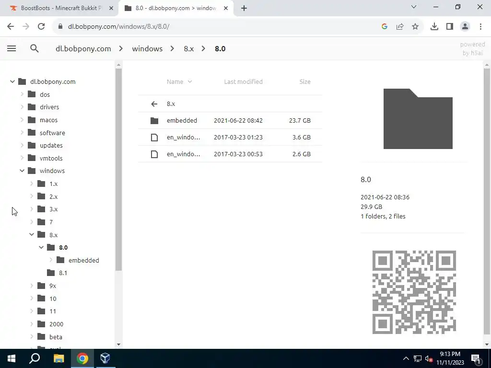The image size is (491, 368).
Task: Sort file list by Size column
Action: point(305,81)
